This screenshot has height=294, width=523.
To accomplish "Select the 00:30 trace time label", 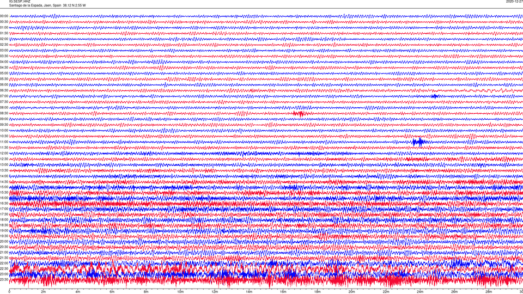I will (x=4, y=22).
